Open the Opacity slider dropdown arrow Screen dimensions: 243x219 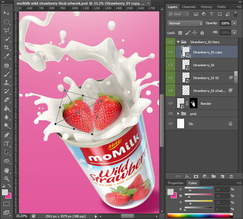[234, 23]
